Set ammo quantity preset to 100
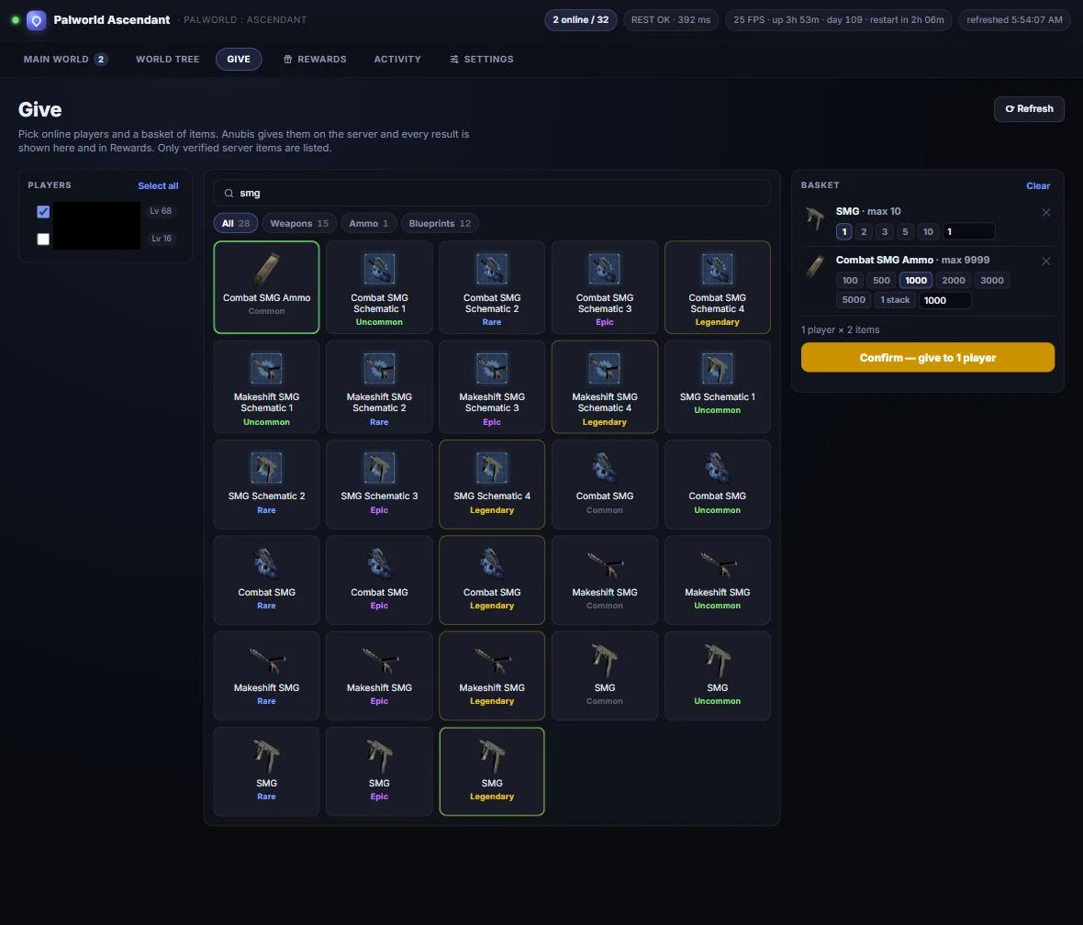 pos(850,280)
